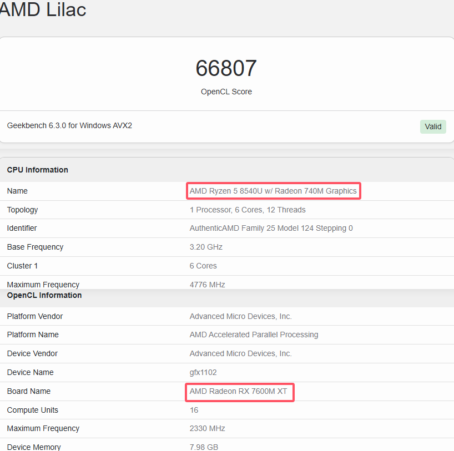Click the Platform Vendor row value

pyautogui.click(x=240, y=316)
